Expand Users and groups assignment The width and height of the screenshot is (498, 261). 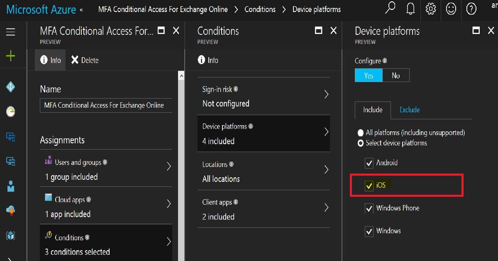pyautogui.click(x=106, y=168)
